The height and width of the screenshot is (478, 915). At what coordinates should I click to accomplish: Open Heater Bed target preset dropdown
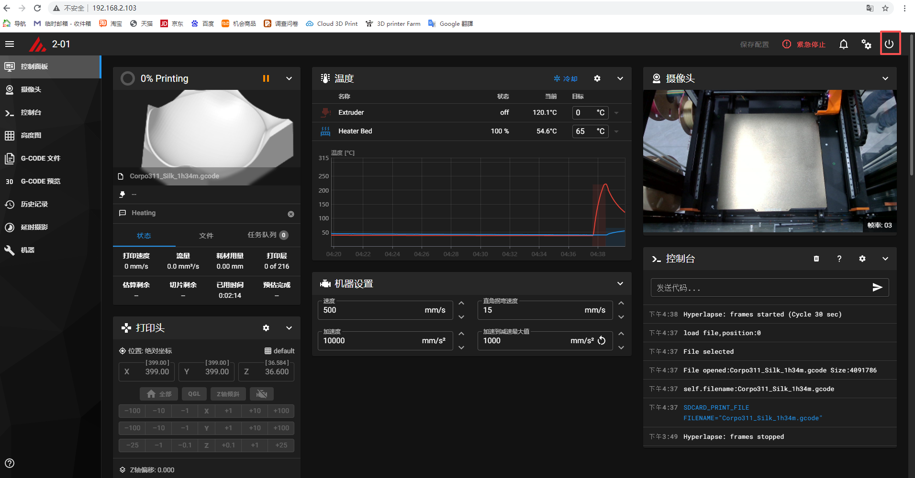tap(616, 131)
